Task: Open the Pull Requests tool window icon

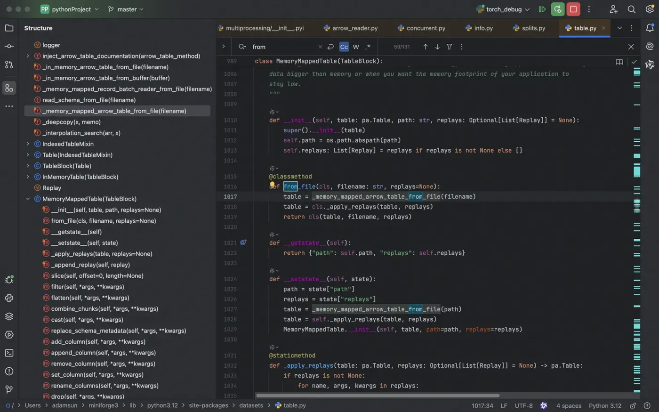Action: click(x=9, y=65)
